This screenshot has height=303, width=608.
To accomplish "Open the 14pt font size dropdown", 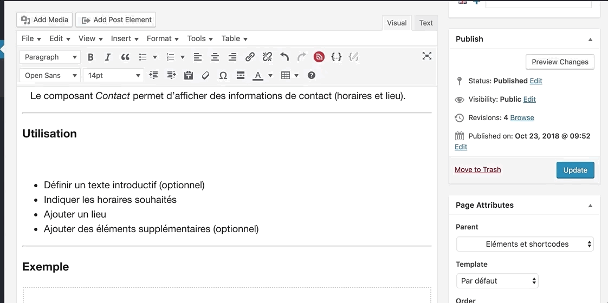I will [x=114, y=75].
